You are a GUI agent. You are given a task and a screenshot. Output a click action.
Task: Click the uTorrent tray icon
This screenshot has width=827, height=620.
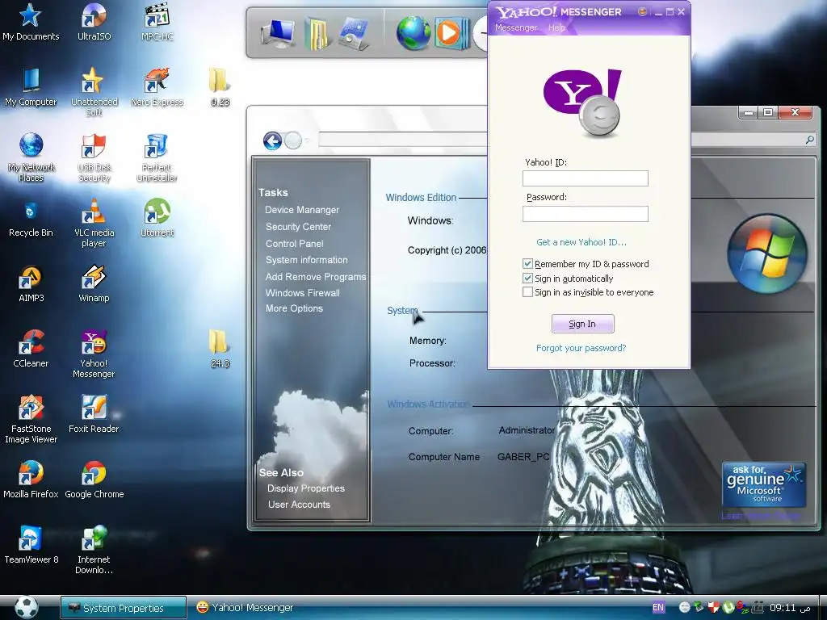tap(728, 607)
